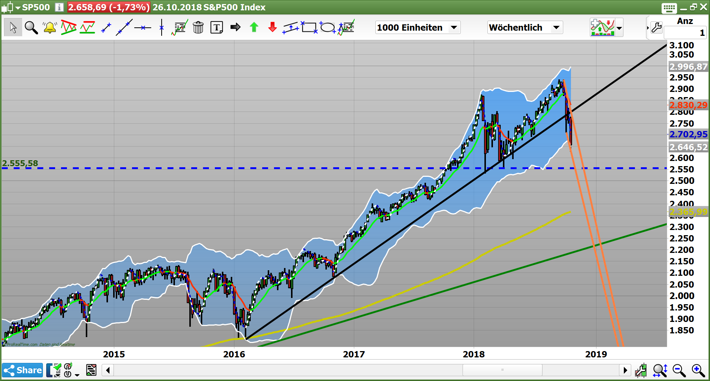This screenshot has width=710, height=381.
Task: Select the parallel channel drawing tool
Action: click(291, 28)
